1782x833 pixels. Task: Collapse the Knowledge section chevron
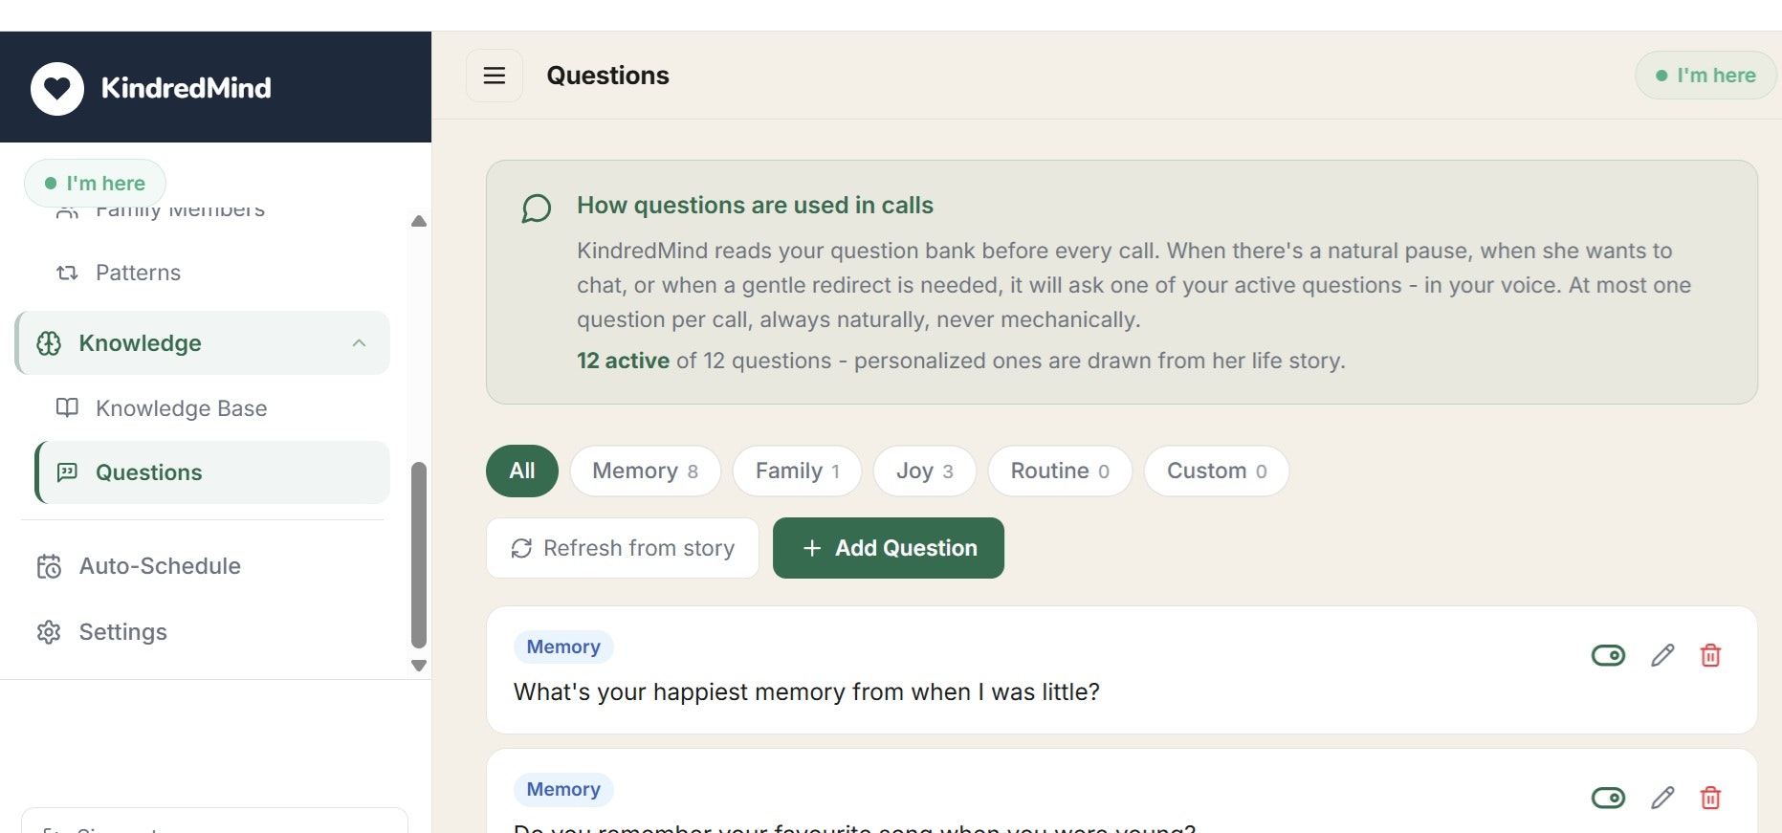coord(359,343)
